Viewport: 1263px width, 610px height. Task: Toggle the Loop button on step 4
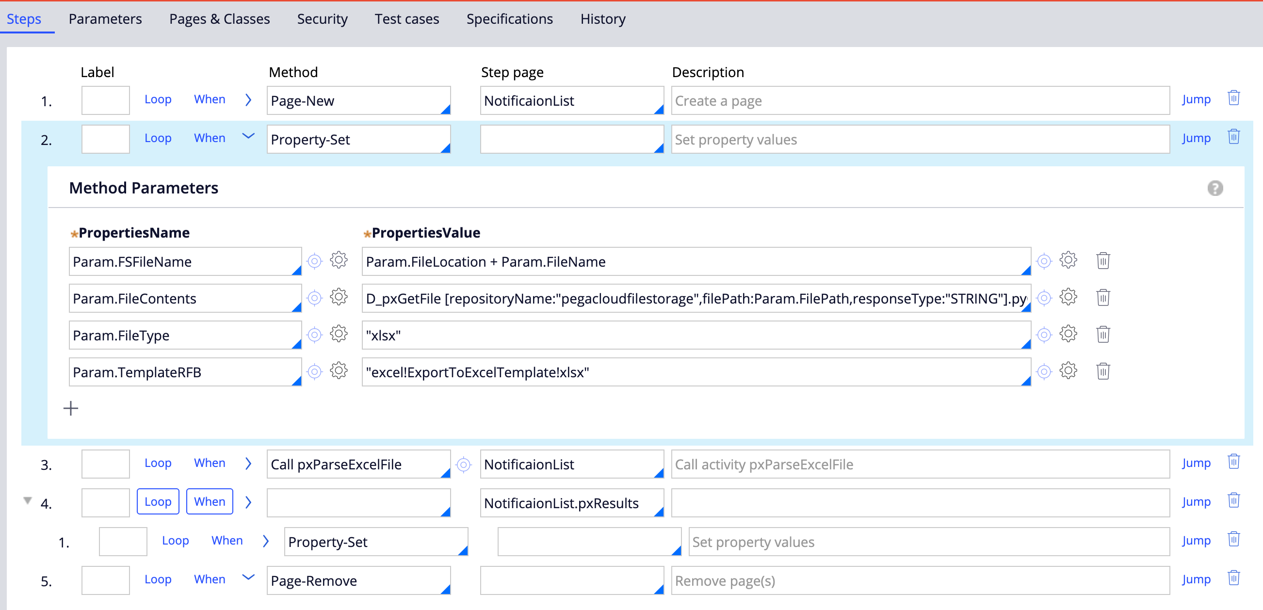point(157,502)
